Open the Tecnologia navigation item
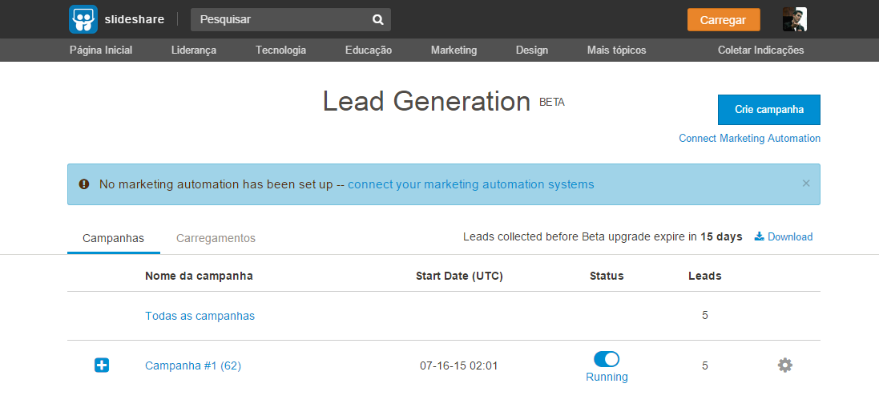Image resolution: width=879 pixels, height=420 pixels. [x=280, y=50]
